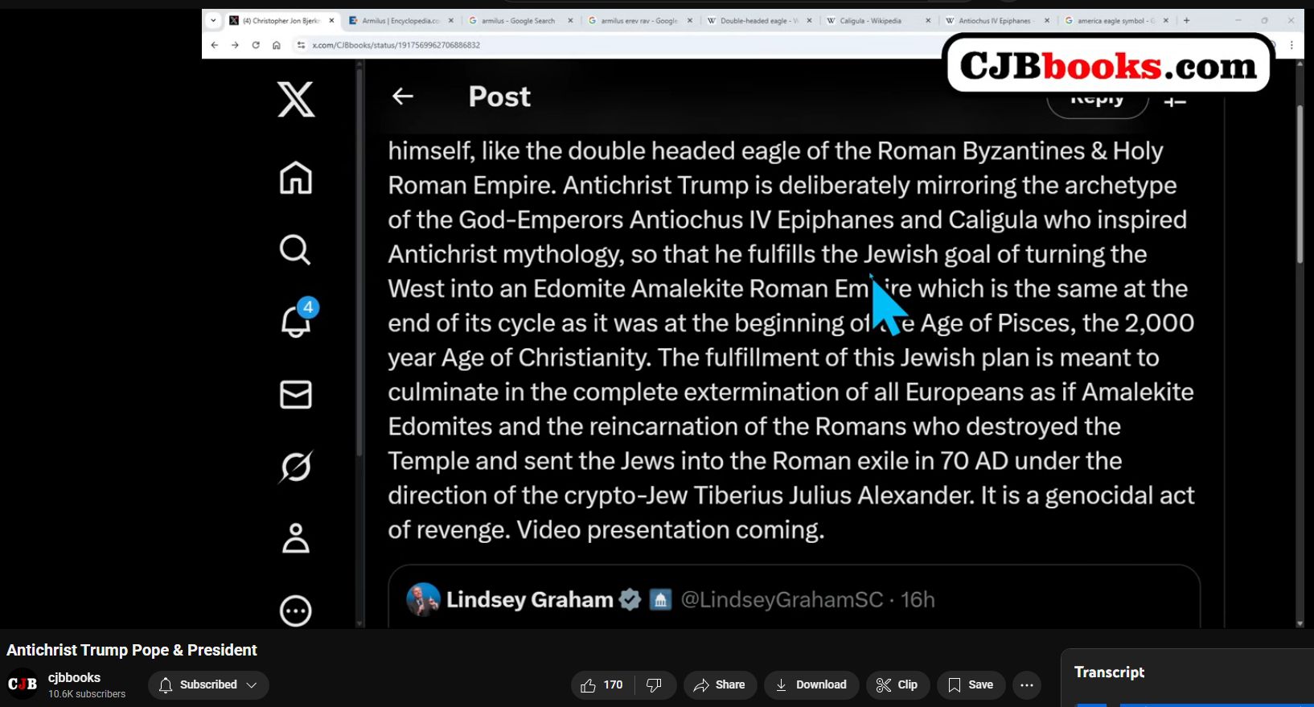Open the Explore search magnifier icon
Screen dimensions: 1314x707
(x=295, y=250)
